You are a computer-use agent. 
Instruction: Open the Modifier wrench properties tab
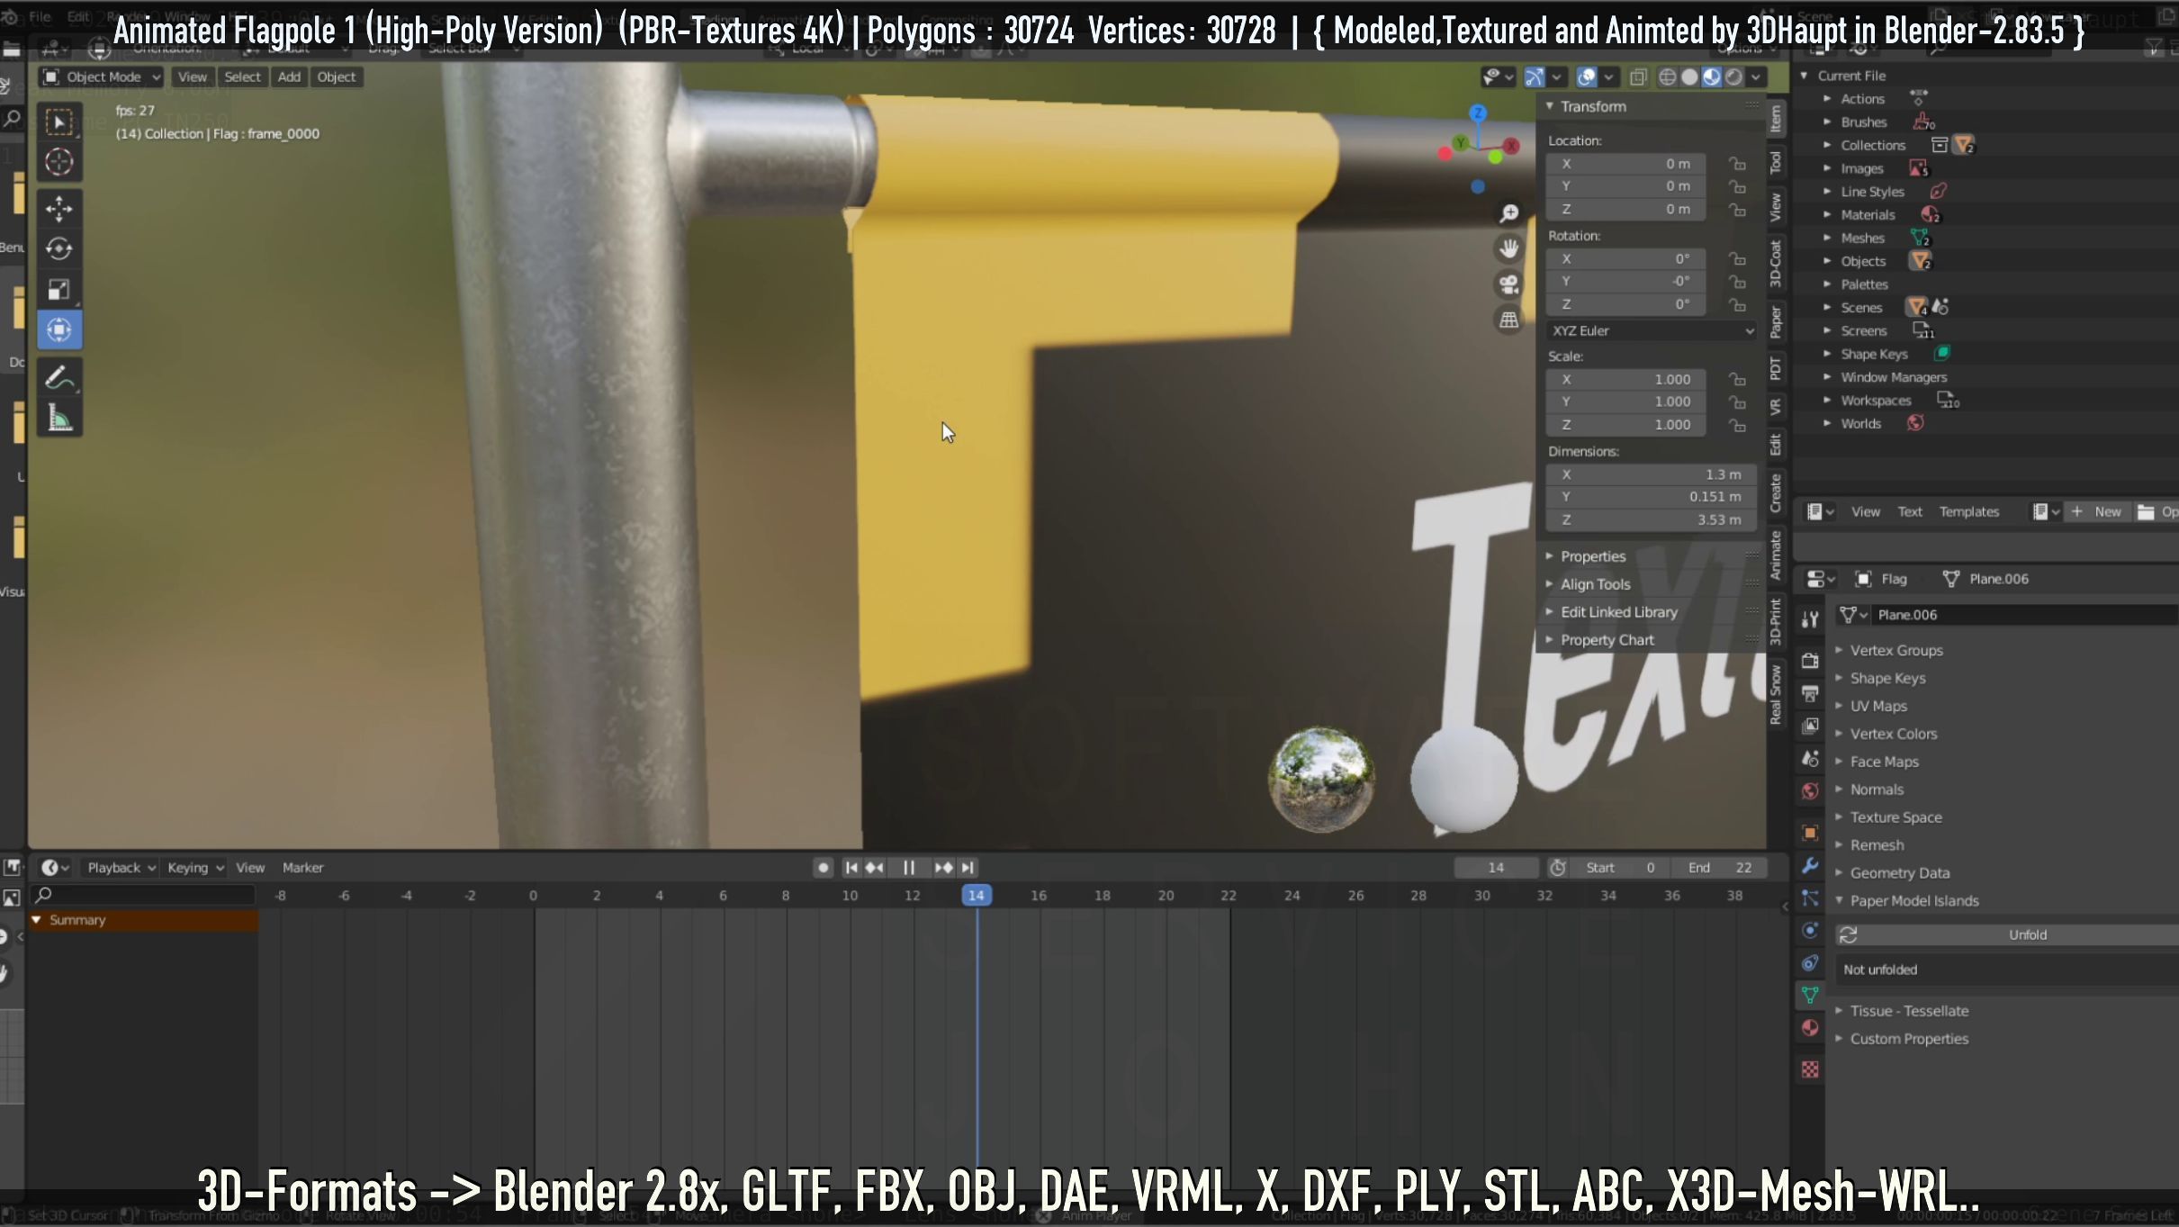pos(1810,866)
